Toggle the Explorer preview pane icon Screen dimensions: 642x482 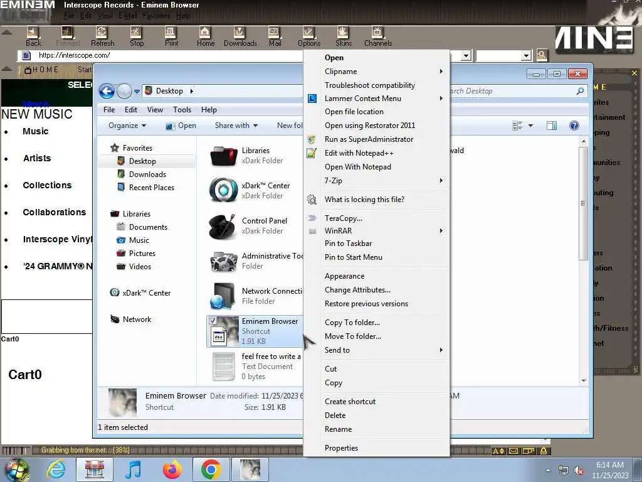(552, 126)
